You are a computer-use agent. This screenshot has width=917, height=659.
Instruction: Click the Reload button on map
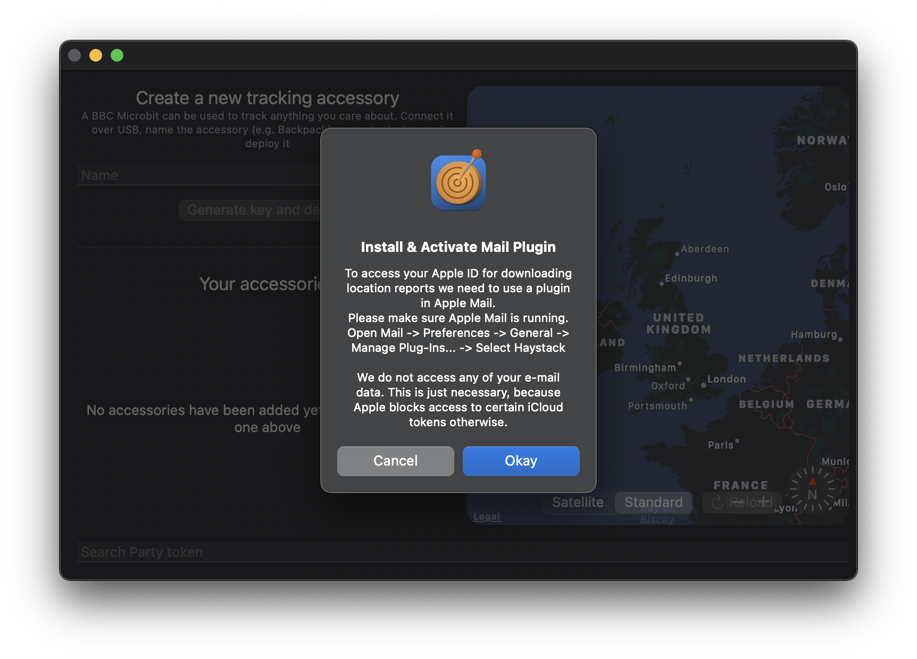tap(742, 502)
